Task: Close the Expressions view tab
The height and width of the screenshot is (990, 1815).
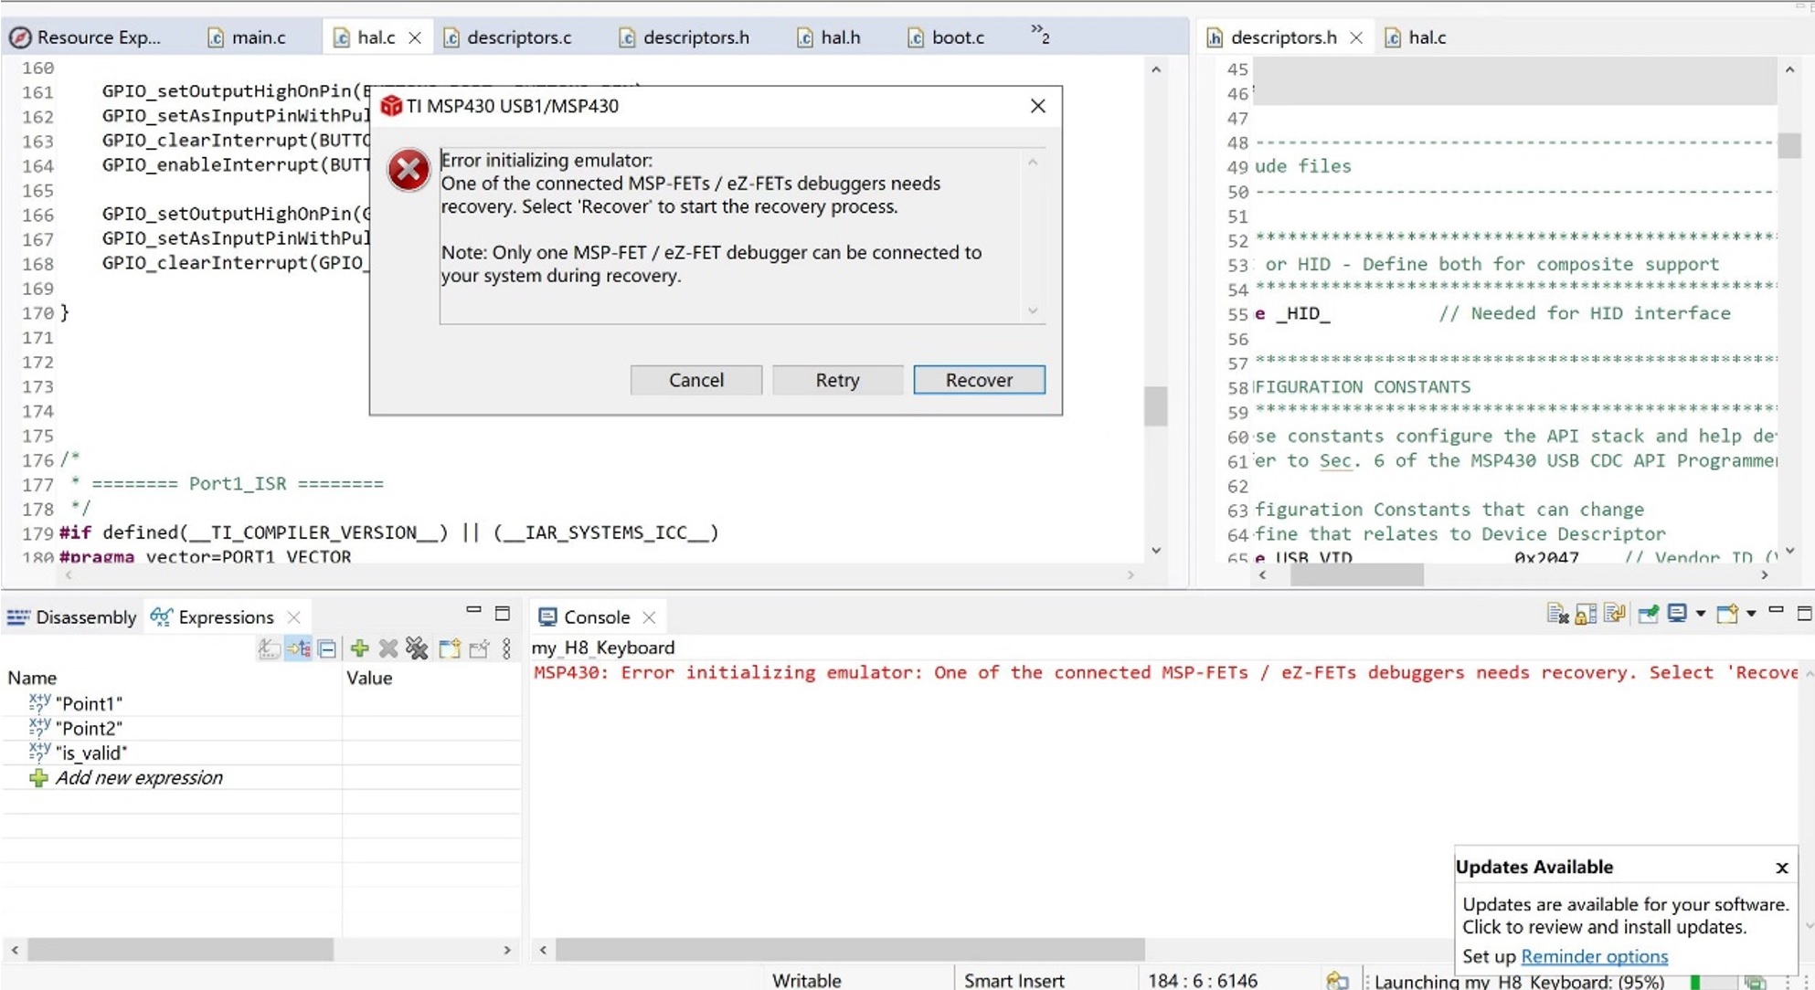Action: [293, 617]
